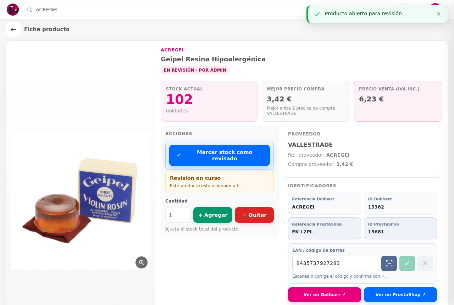Confirm EAN with green check button
This screenshot has width=454, height=305.
pyautogui.click(x=407, y=264)
